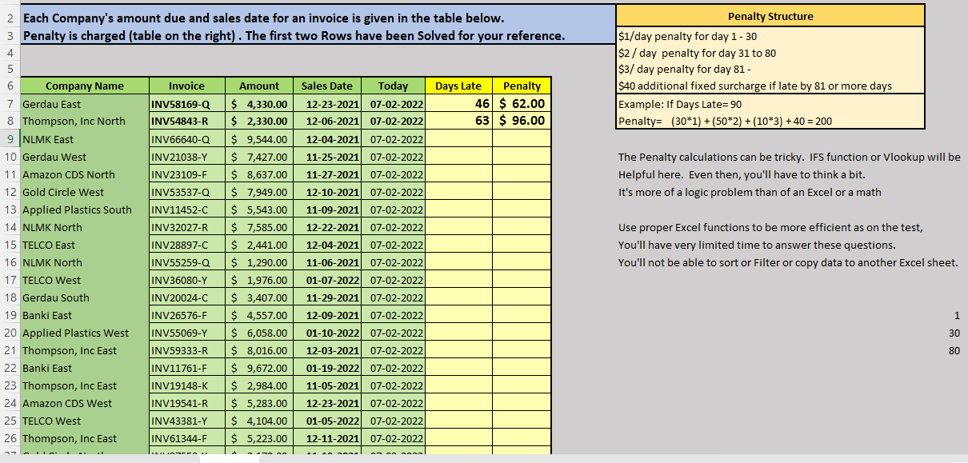Click empty Penalty cell for NLMK East

click(522, 139)
